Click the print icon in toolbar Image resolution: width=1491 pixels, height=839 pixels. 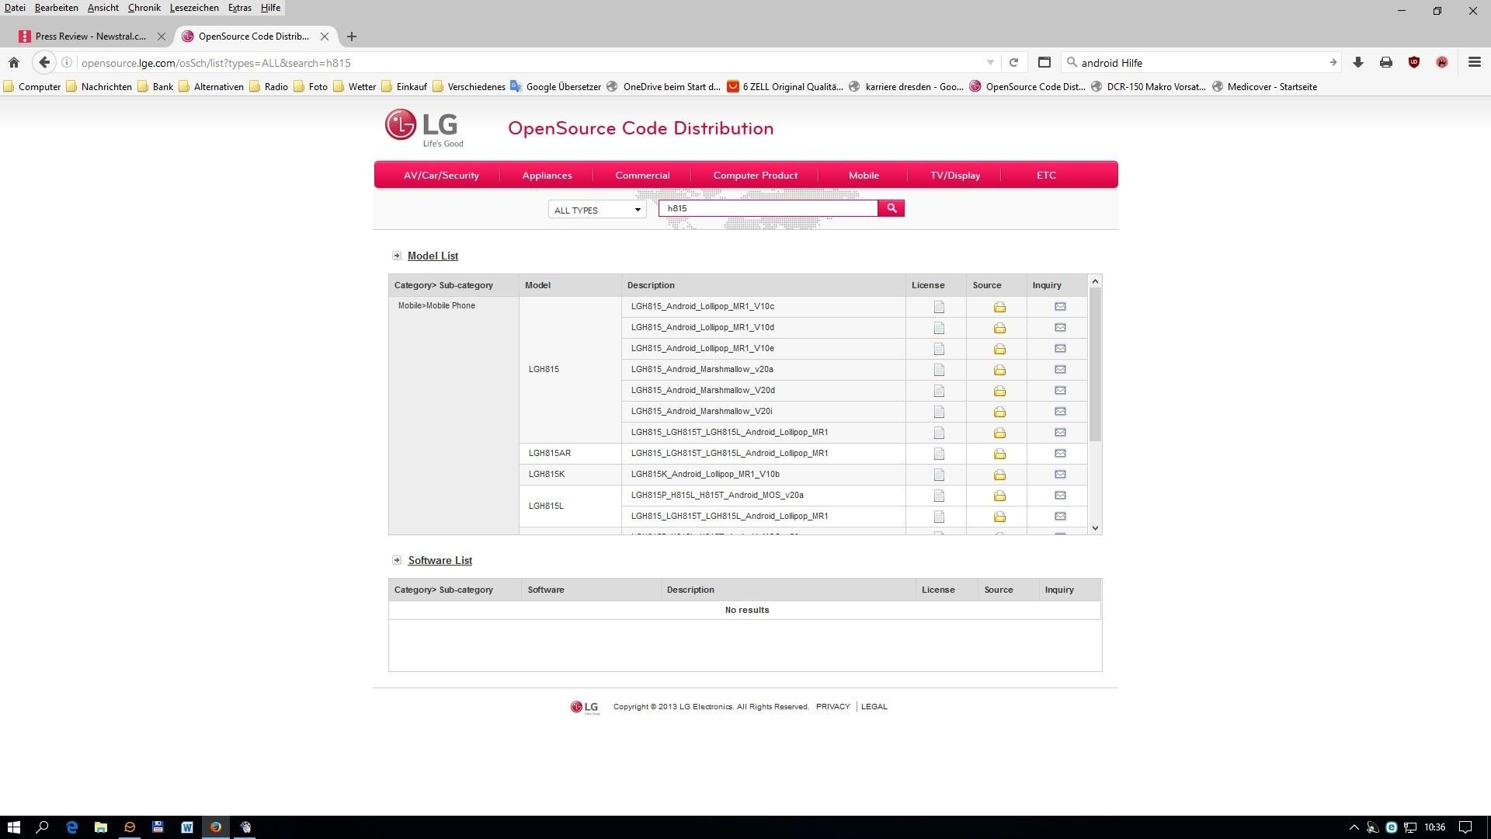1386,62
